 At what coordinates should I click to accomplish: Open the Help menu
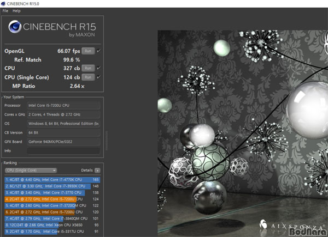pyautogui.click(x=16, y=11)
